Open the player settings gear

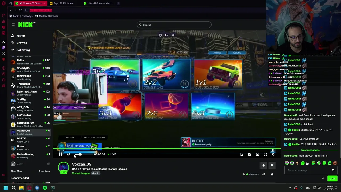[x=273, y=154]
